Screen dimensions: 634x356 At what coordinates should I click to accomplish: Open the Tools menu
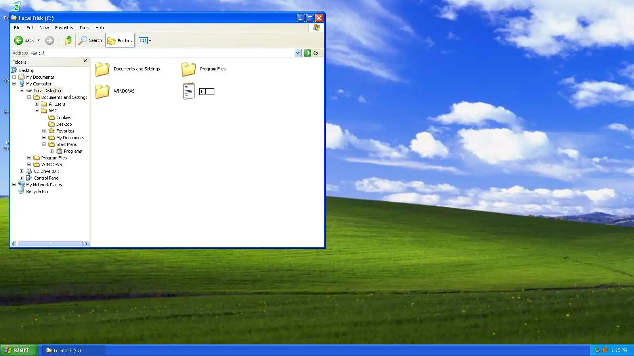click(84, 28)
